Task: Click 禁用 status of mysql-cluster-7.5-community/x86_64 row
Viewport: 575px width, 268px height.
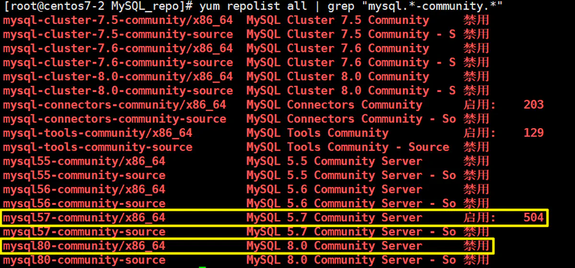Action: click(x=476, y=21)
